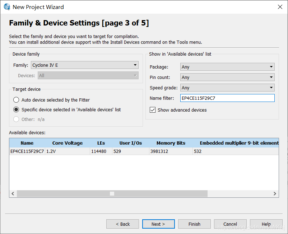Cancel the New Project Wizard
The width and height of the screenshot is (288, 234).
230,224
